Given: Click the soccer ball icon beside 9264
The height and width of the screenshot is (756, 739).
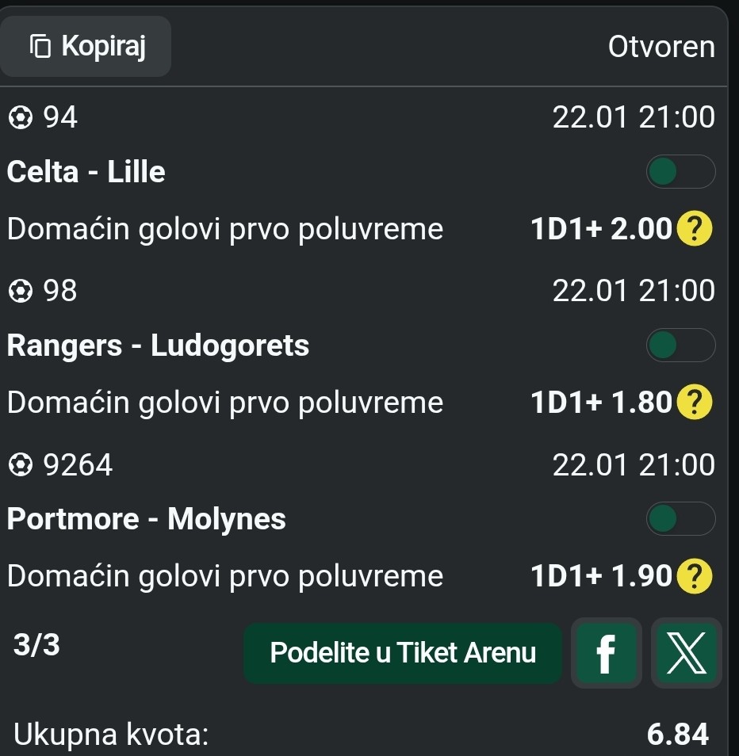Looking at the screenshot, I should click(20, 465).
